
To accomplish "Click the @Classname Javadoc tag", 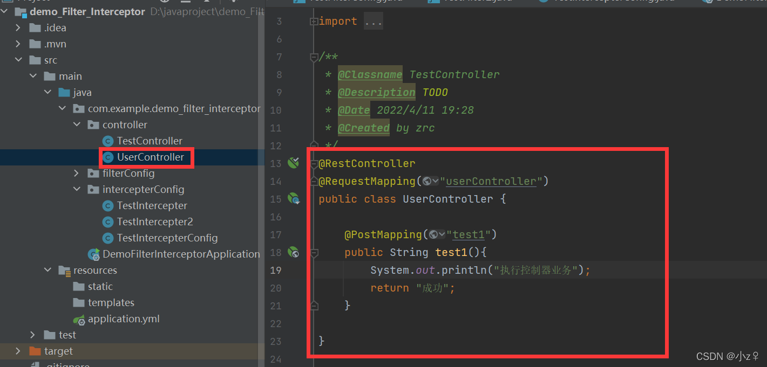I will coord(370,74).
